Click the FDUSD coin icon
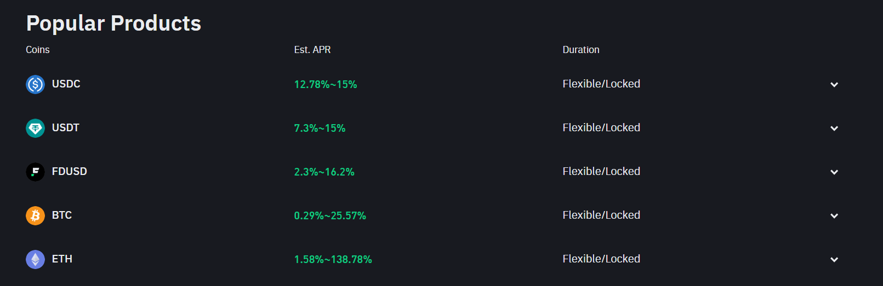Viewport: 883px width, 286px height. [35, 172]
